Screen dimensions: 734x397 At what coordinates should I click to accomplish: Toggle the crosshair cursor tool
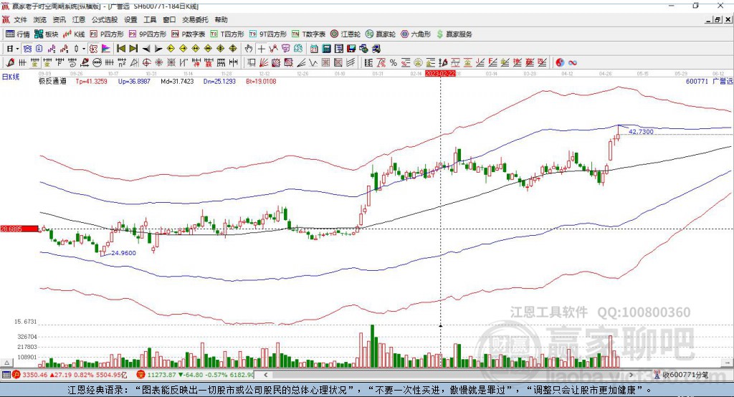261,49
